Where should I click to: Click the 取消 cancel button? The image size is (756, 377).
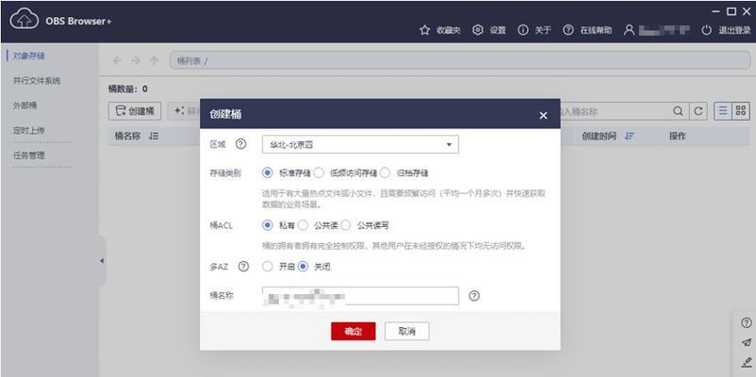(x=407, y=331)
